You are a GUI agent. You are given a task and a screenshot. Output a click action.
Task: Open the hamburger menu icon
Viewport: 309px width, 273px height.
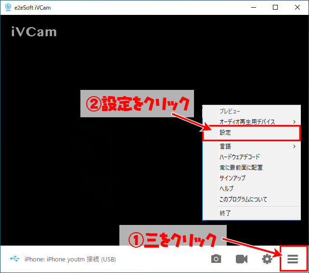(293, 259)
